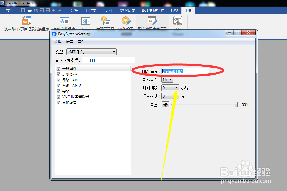
Task: Toggle the 网络 LAN 1 checkbox
Action: click(58, 80)
